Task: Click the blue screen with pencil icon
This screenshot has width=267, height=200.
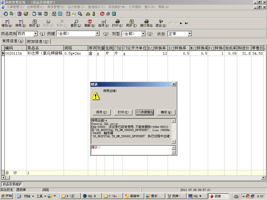Action: click(40, 14)
